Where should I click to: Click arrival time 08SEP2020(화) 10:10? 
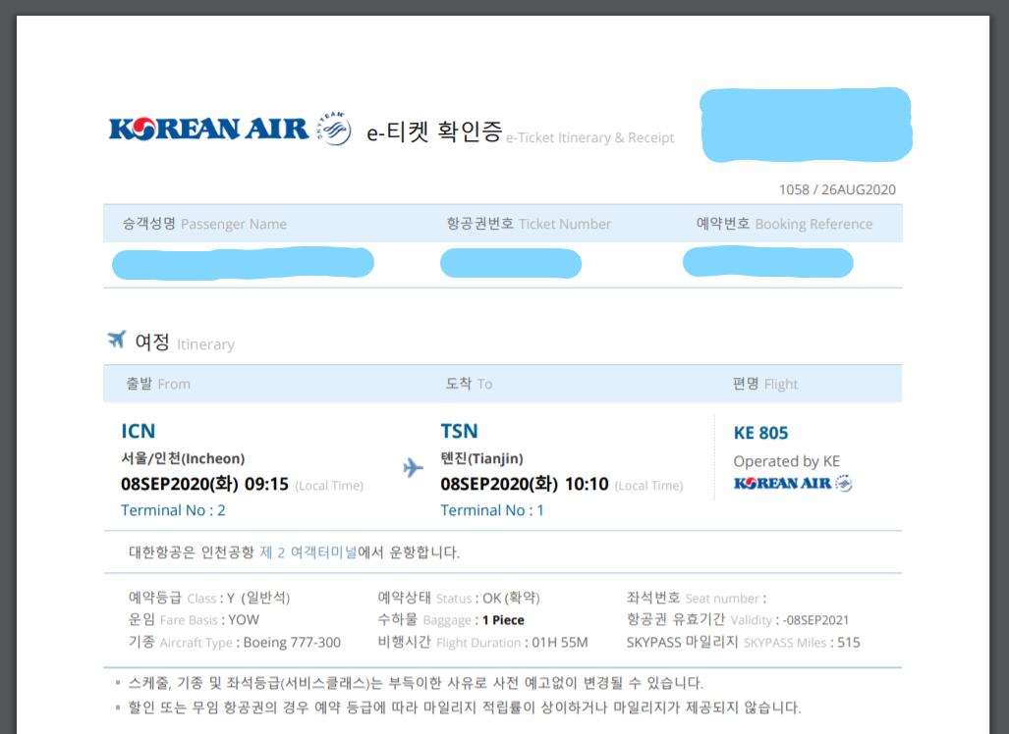click(525, 484)
